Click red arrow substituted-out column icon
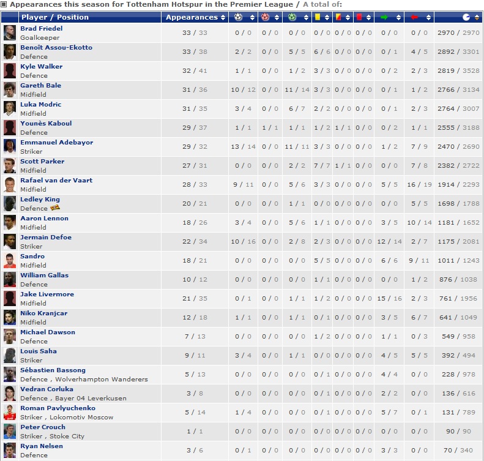484x461 pixels. [x=415, y=17]
